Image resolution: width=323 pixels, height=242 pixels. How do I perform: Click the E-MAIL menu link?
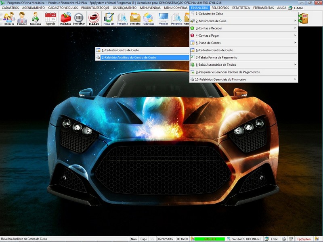coord(299,8)
